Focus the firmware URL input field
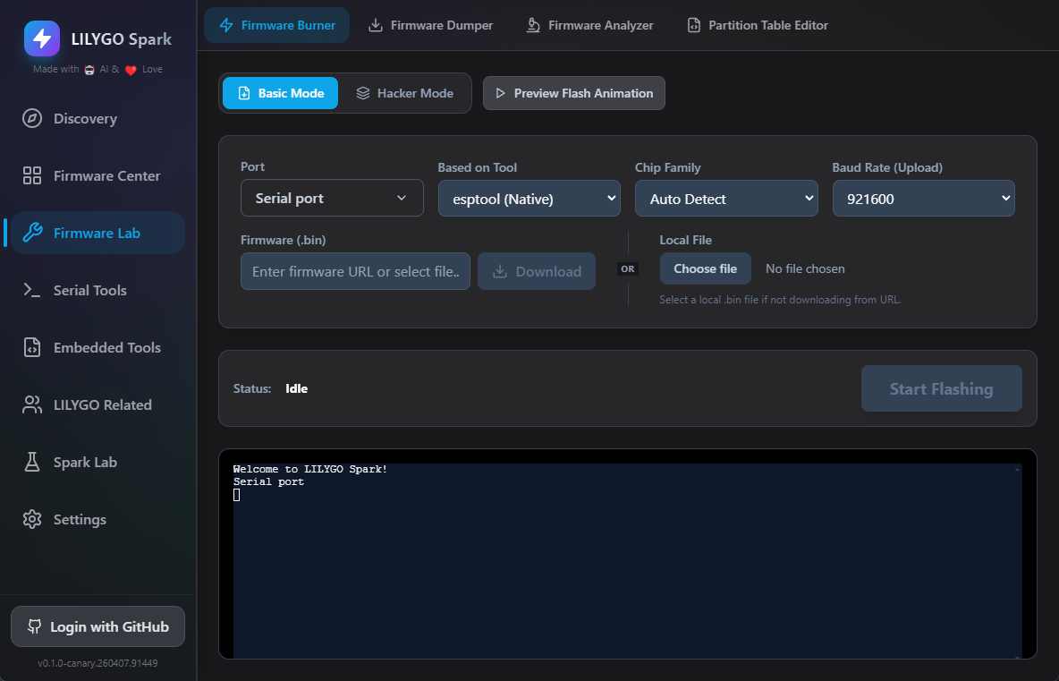1059x681 pixels. pos(355,271)
